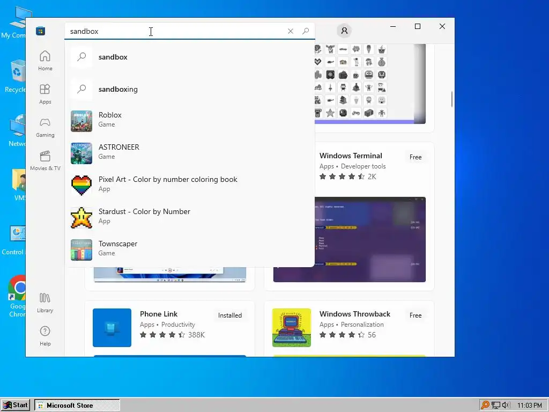Open the Phone Link app title
Screen dimensions: 549x412
click(x=159, y=314)
